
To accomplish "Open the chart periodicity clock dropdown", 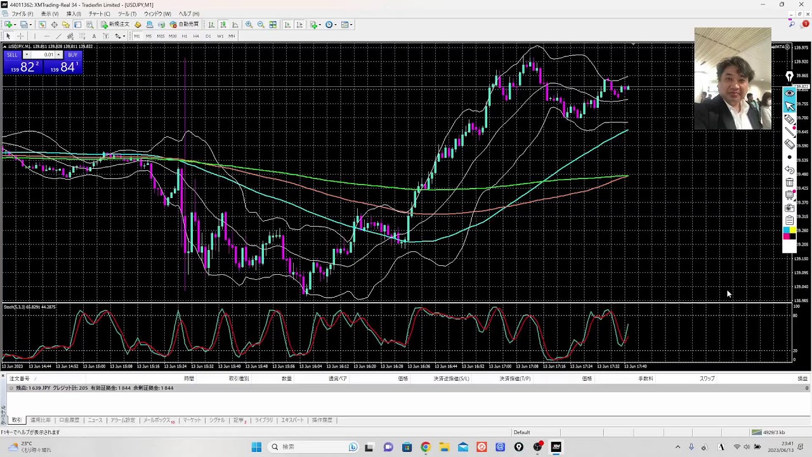I will [x=331, y=25].
